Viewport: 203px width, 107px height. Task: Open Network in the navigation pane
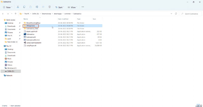click(9, 76)
